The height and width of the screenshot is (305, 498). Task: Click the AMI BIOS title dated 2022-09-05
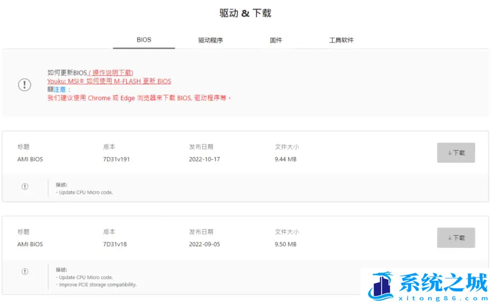point(30,244)
